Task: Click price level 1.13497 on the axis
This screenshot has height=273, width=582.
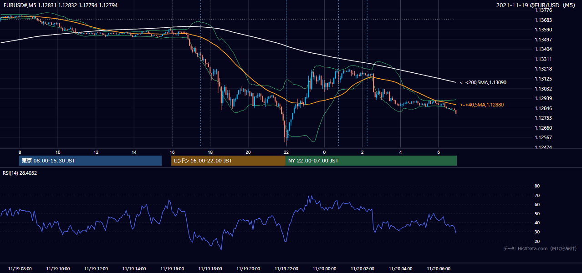Action: (543, 40)
